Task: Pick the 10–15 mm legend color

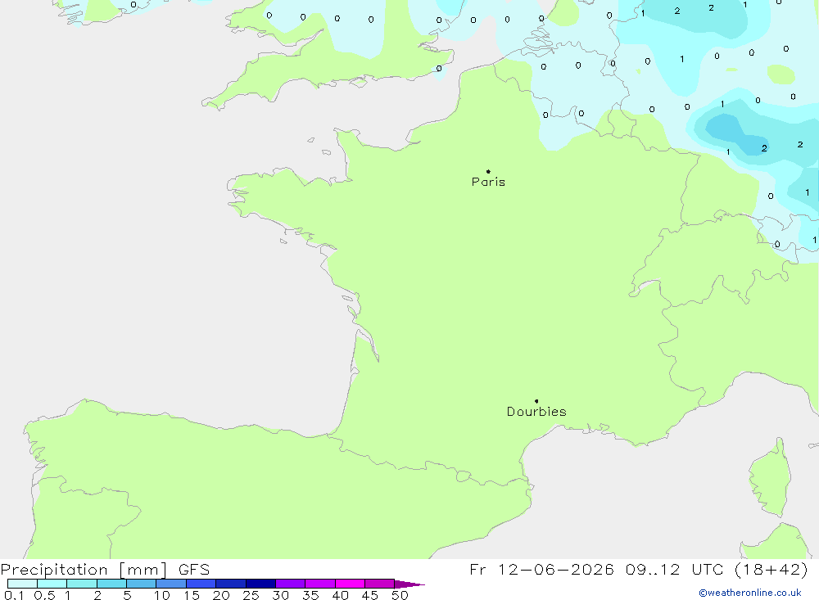Action: [x=171, y=584]
